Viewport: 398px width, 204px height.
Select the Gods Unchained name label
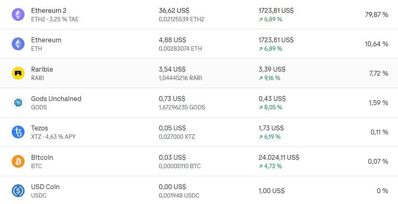56,99
